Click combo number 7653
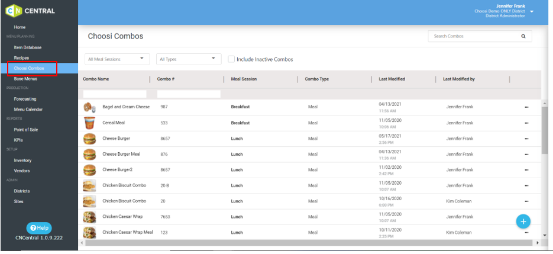Viewport: 553px width, 254px height. 165,217
